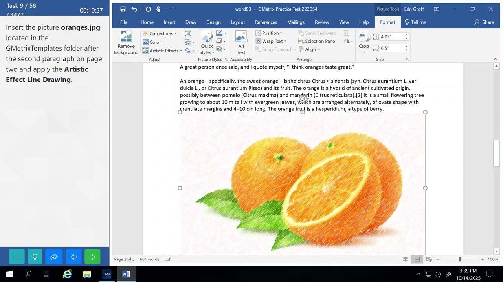
Task: Switch to Read Mode view icon
Action: [x=405, y=259]
